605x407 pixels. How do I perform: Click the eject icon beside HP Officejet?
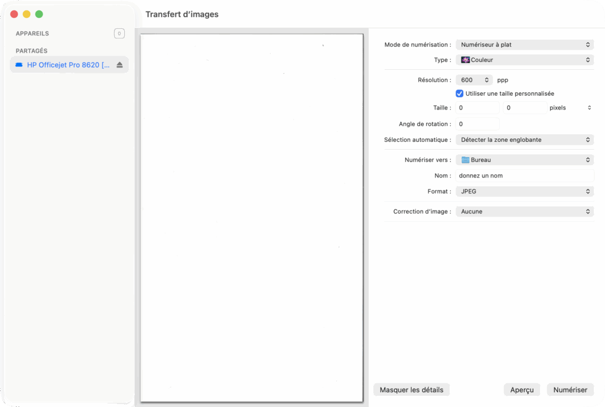click(x=119, y=65)
